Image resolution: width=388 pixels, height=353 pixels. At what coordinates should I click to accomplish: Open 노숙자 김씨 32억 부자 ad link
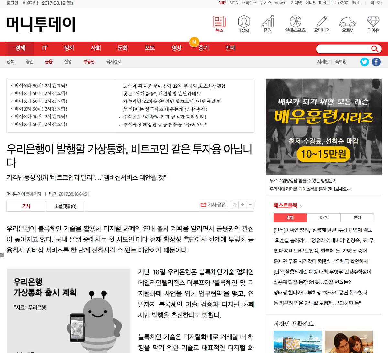pos(174,86)
